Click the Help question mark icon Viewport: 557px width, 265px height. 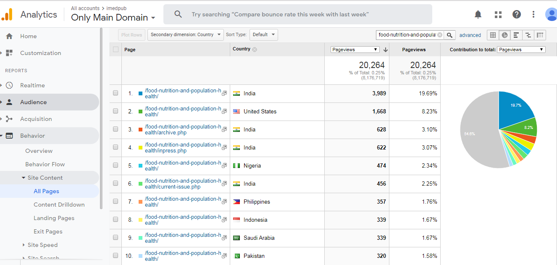tap(517, 15)
